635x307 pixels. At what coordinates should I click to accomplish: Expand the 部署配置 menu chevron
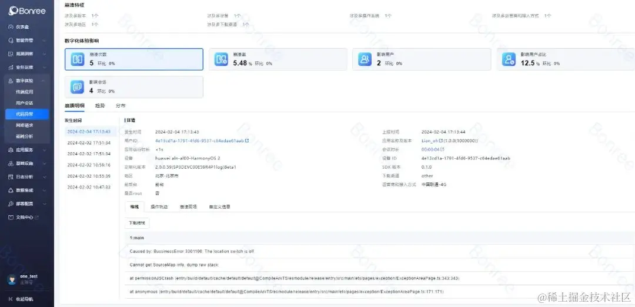coord(44,203)
